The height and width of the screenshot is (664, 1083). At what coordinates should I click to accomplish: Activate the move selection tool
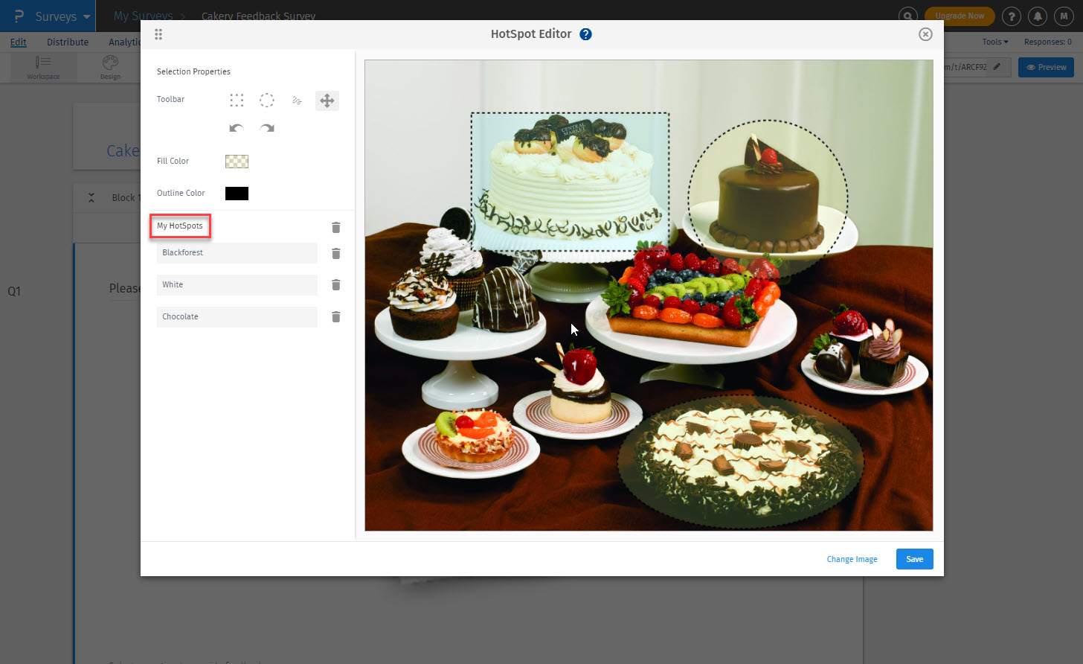click(x=327, y=100)
